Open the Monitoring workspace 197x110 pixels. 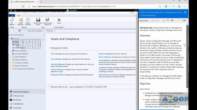coord(27,100)
